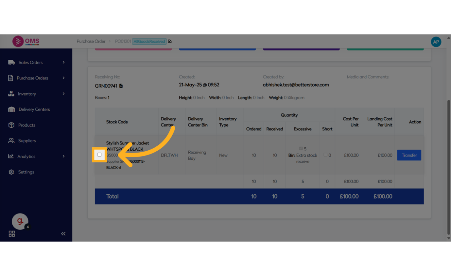
Task: Click the edit icon beside AllGoodsReceived
Action: 170,41
